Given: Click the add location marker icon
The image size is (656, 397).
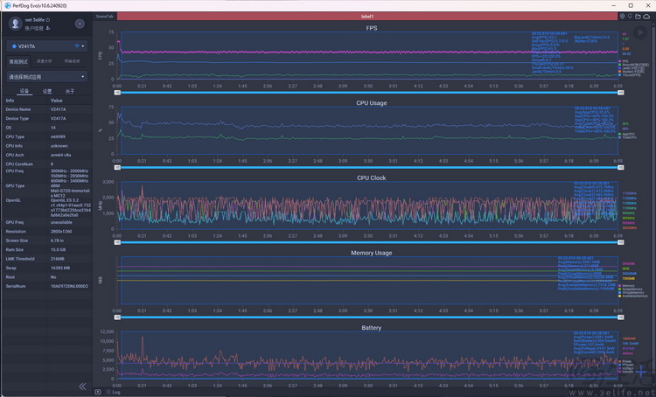Looking at the screenshot, I should pos(623,17).
